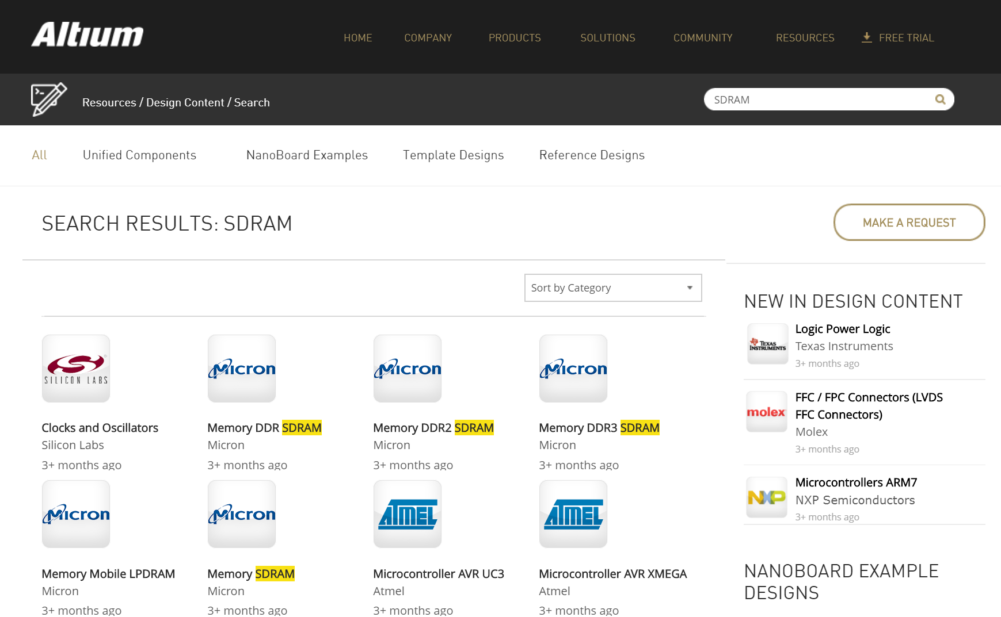1001x617 pixels.
Task: Switch to the Unified Components tab
Action: pyautogui.click(x=139, y=155)
